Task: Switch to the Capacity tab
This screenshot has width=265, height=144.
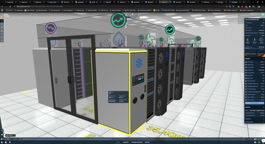Action: click(x=126, y=142)
